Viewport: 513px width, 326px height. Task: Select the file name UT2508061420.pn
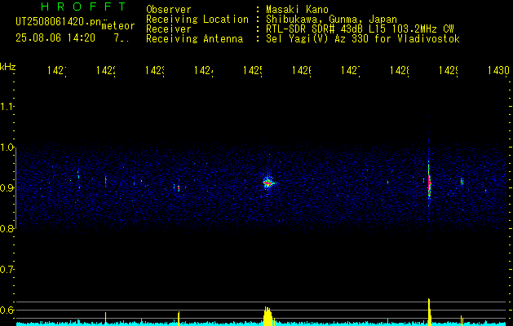[x=58, y=22]
